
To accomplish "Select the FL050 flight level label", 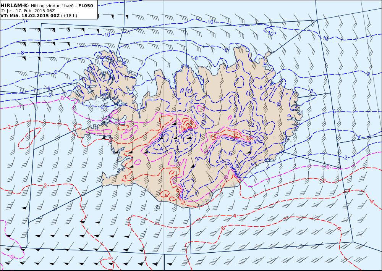I will 86,6.
